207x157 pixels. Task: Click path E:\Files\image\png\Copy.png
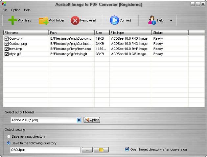click(x=71, y=39)
